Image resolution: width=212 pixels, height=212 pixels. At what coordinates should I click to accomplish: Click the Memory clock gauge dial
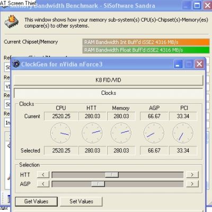pyautogui.click(x=121, y=133)
